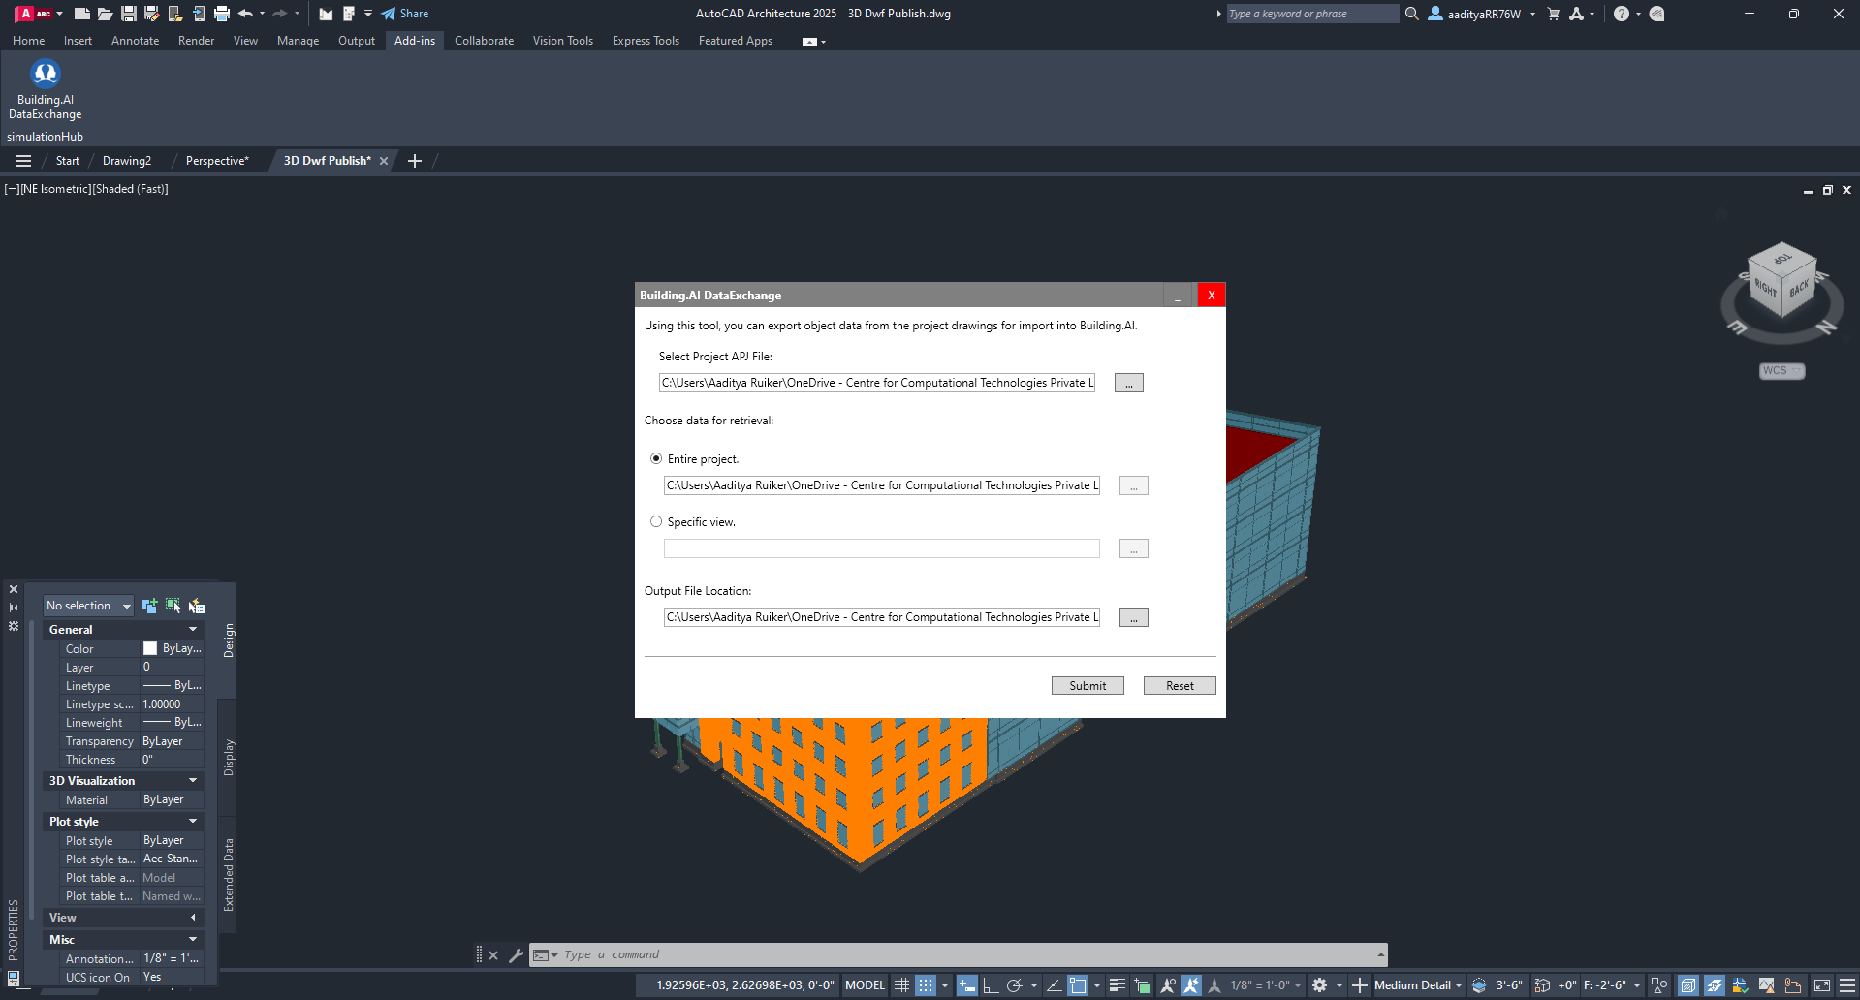Open the Collaborate ribbon tab
This screenshot has width=1860, height=1000.
tap(484, 41)
